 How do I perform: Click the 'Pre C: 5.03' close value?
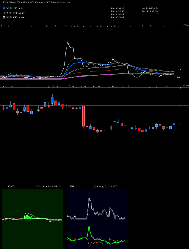click(x=118, y=17)
